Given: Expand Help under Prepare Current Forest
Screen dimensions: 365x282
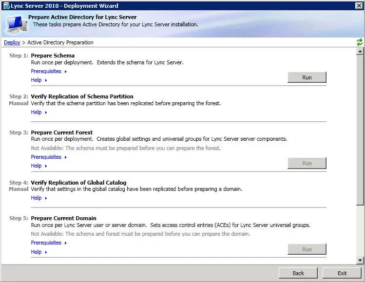Looking at the screenshot, I should tap(39, 166).
